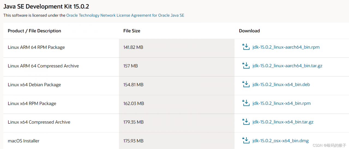The image size is (349, 149).
Task: Click download icon for linux-aarch64 rpm
Action: tap(246, 47)
